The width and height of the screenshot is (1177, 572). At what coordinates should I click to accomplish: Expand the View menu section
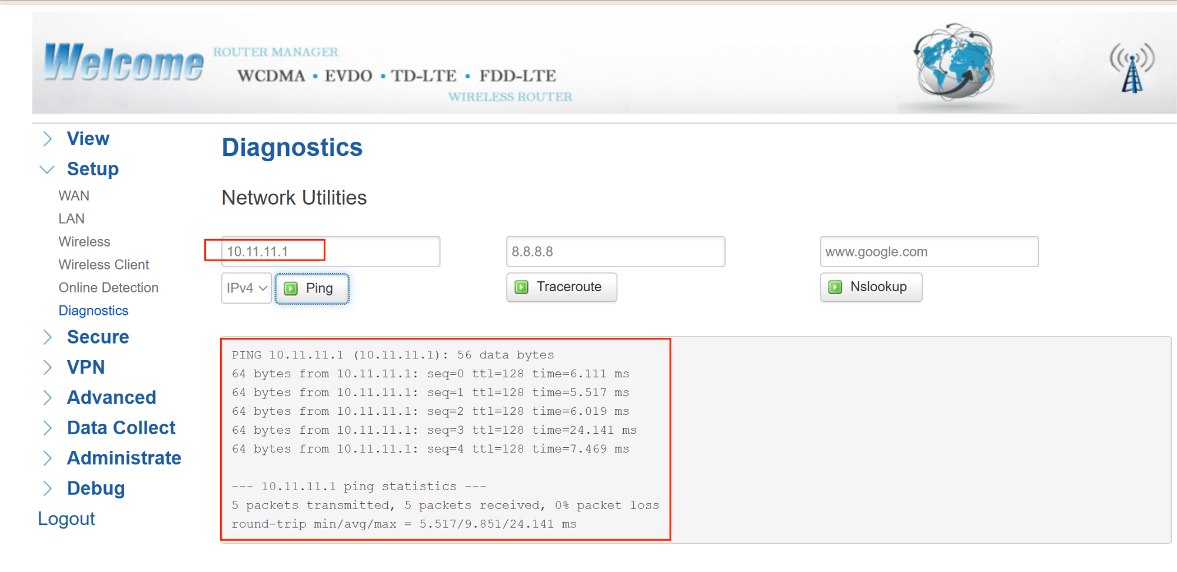pos(48,139)
